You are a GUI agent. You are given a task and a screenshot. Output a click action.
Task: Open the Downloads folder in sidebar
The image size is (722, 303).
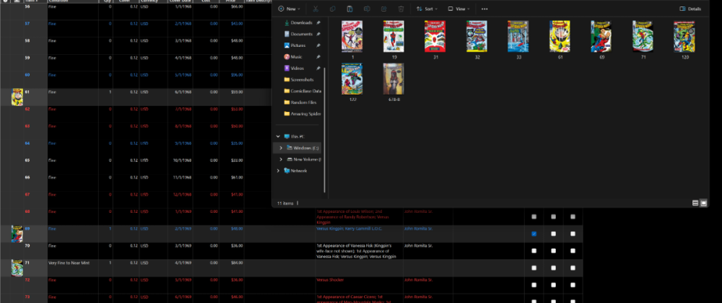pos(301,22)
